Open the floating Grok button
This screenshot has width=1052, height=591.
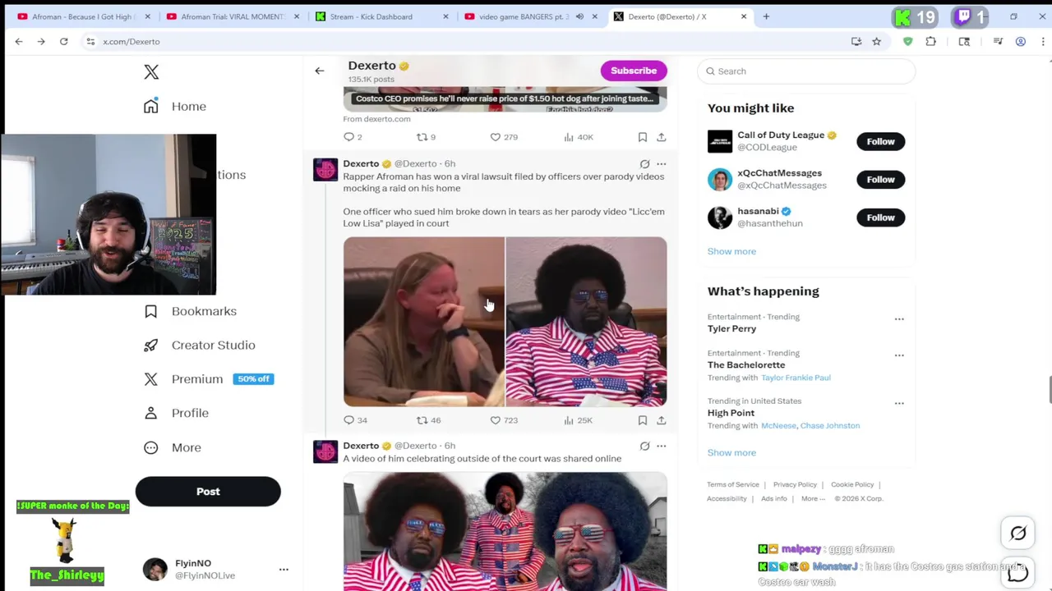1018,534
